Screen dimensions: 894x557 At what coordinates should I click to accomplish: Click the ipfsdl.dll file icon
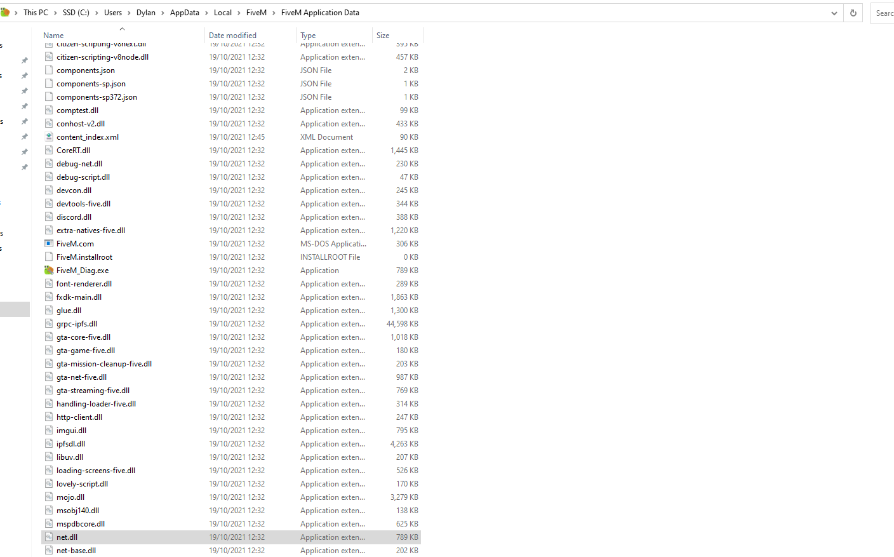[49, 443]
